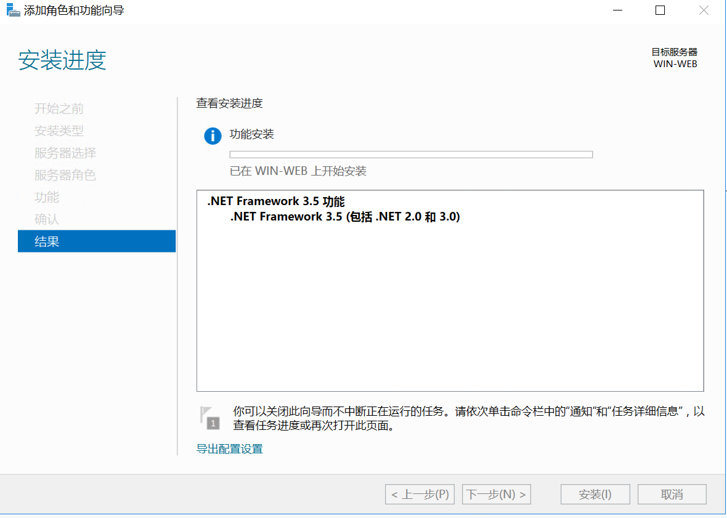Open the 安装类型 step
The width and height of the screenshot is (727, 518).
click(59, 131)
